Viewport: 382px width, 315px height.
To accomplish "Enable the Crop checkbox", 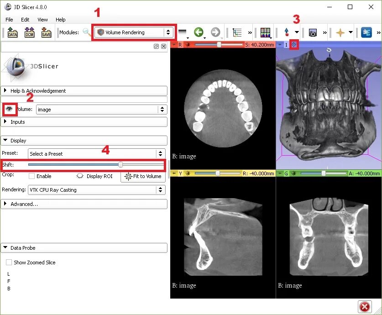I will coord(31,176).
